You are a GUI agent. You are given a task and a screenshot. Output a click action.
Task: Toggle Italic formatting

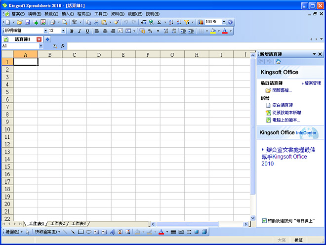click(x=80, y=31)
